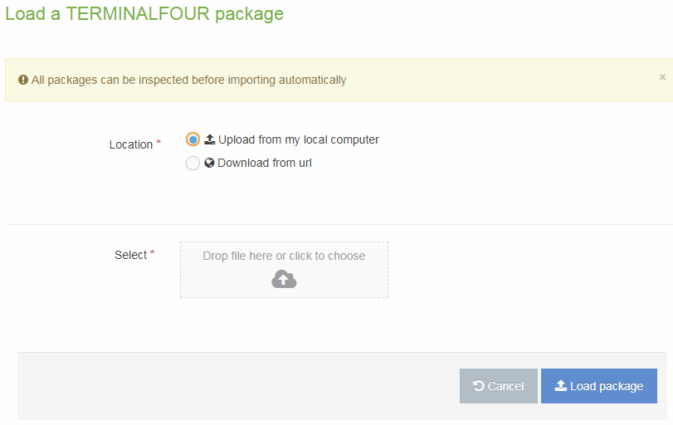This screenshot has height=425, width=673.
Task: Click the 'Load a TERMINALFOUR package' heading
Action: [x=144, y=14]
